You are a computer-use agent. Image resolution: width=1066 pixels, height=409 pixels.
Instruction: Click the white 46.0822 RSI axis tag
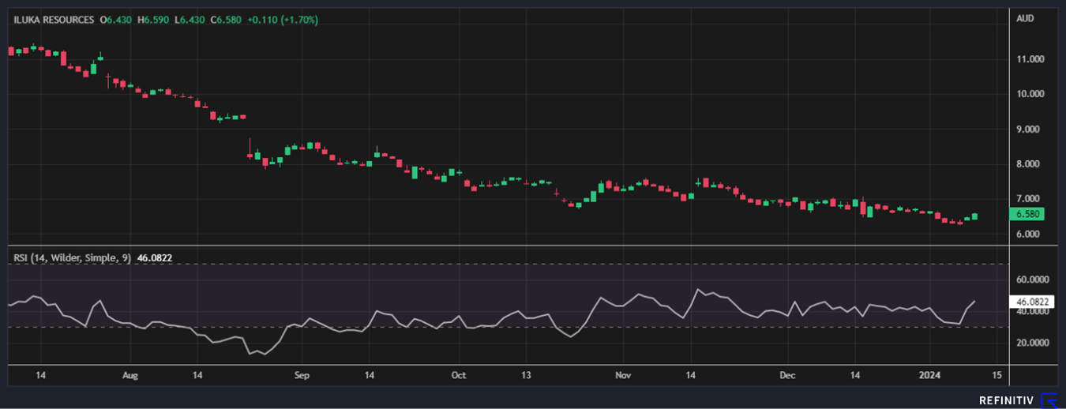1031,302
